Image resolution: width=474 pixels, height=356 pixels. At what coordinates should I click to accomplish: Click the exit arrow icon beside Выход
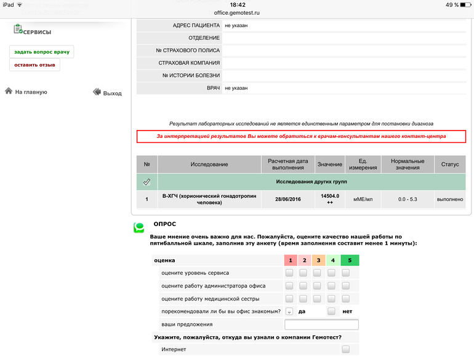[97, 92]
